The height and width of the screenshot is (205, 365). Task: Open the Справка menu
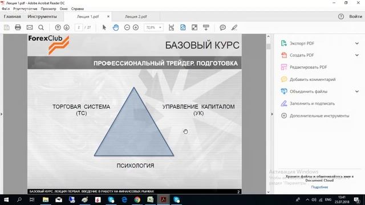[78, 9]
